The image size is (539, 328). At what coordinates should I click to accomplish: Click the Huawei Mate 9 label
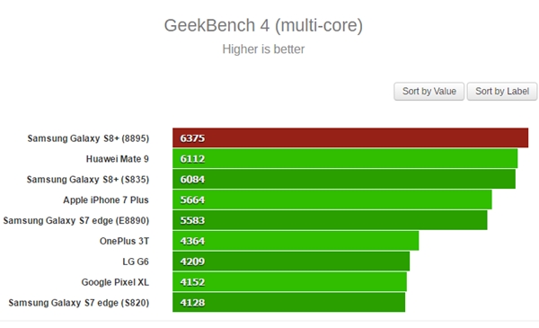[x=117, y=159]
